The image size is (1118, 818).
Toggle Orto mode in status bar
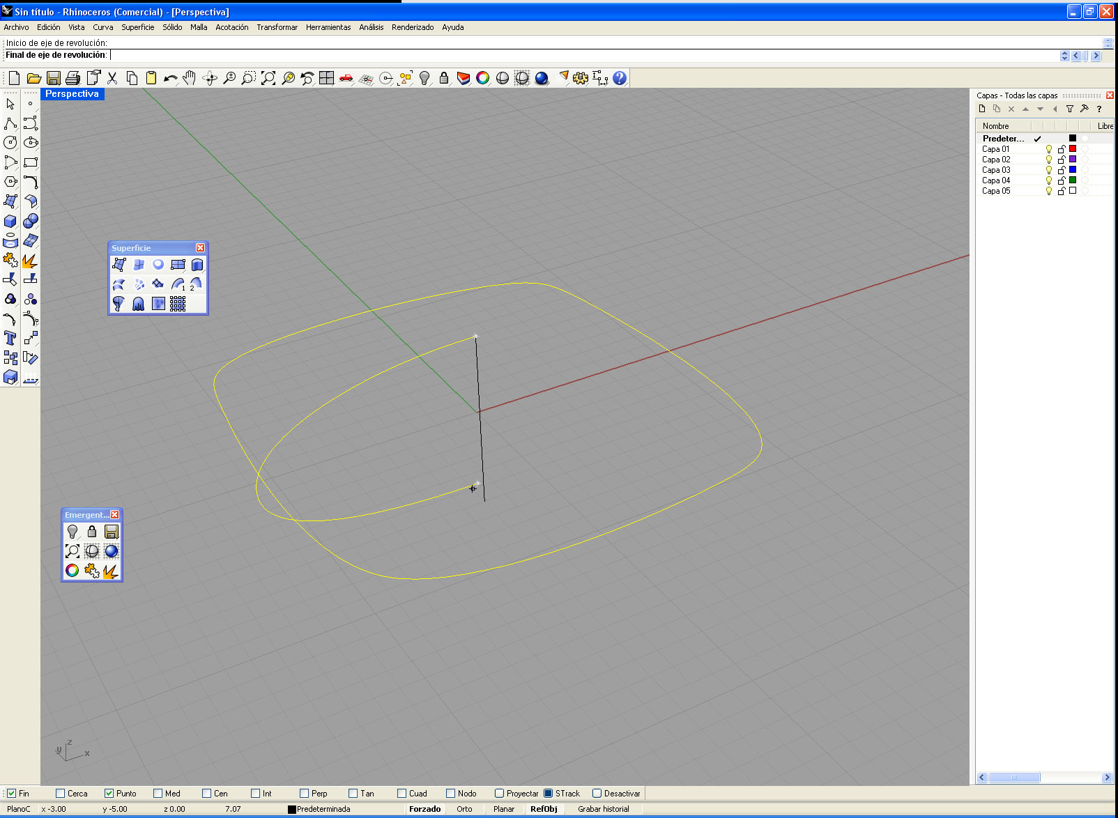tap(464, 809)
